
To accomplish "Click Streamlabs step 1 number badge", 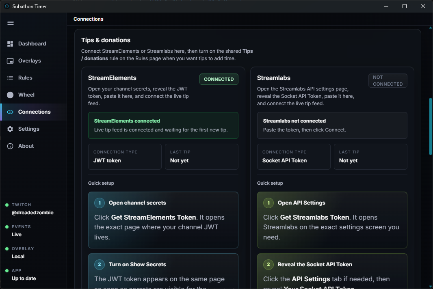I will click(x=268, y=203).
